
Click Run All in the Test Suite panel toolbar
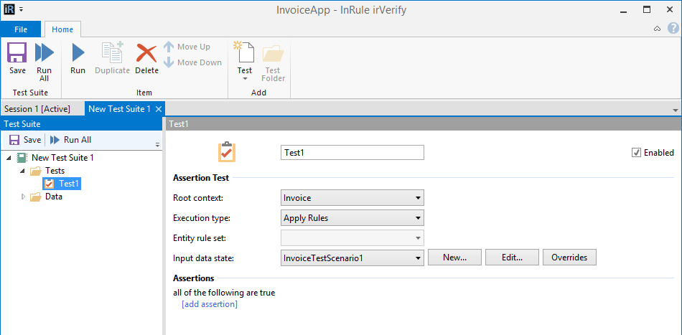click(70, 140)
